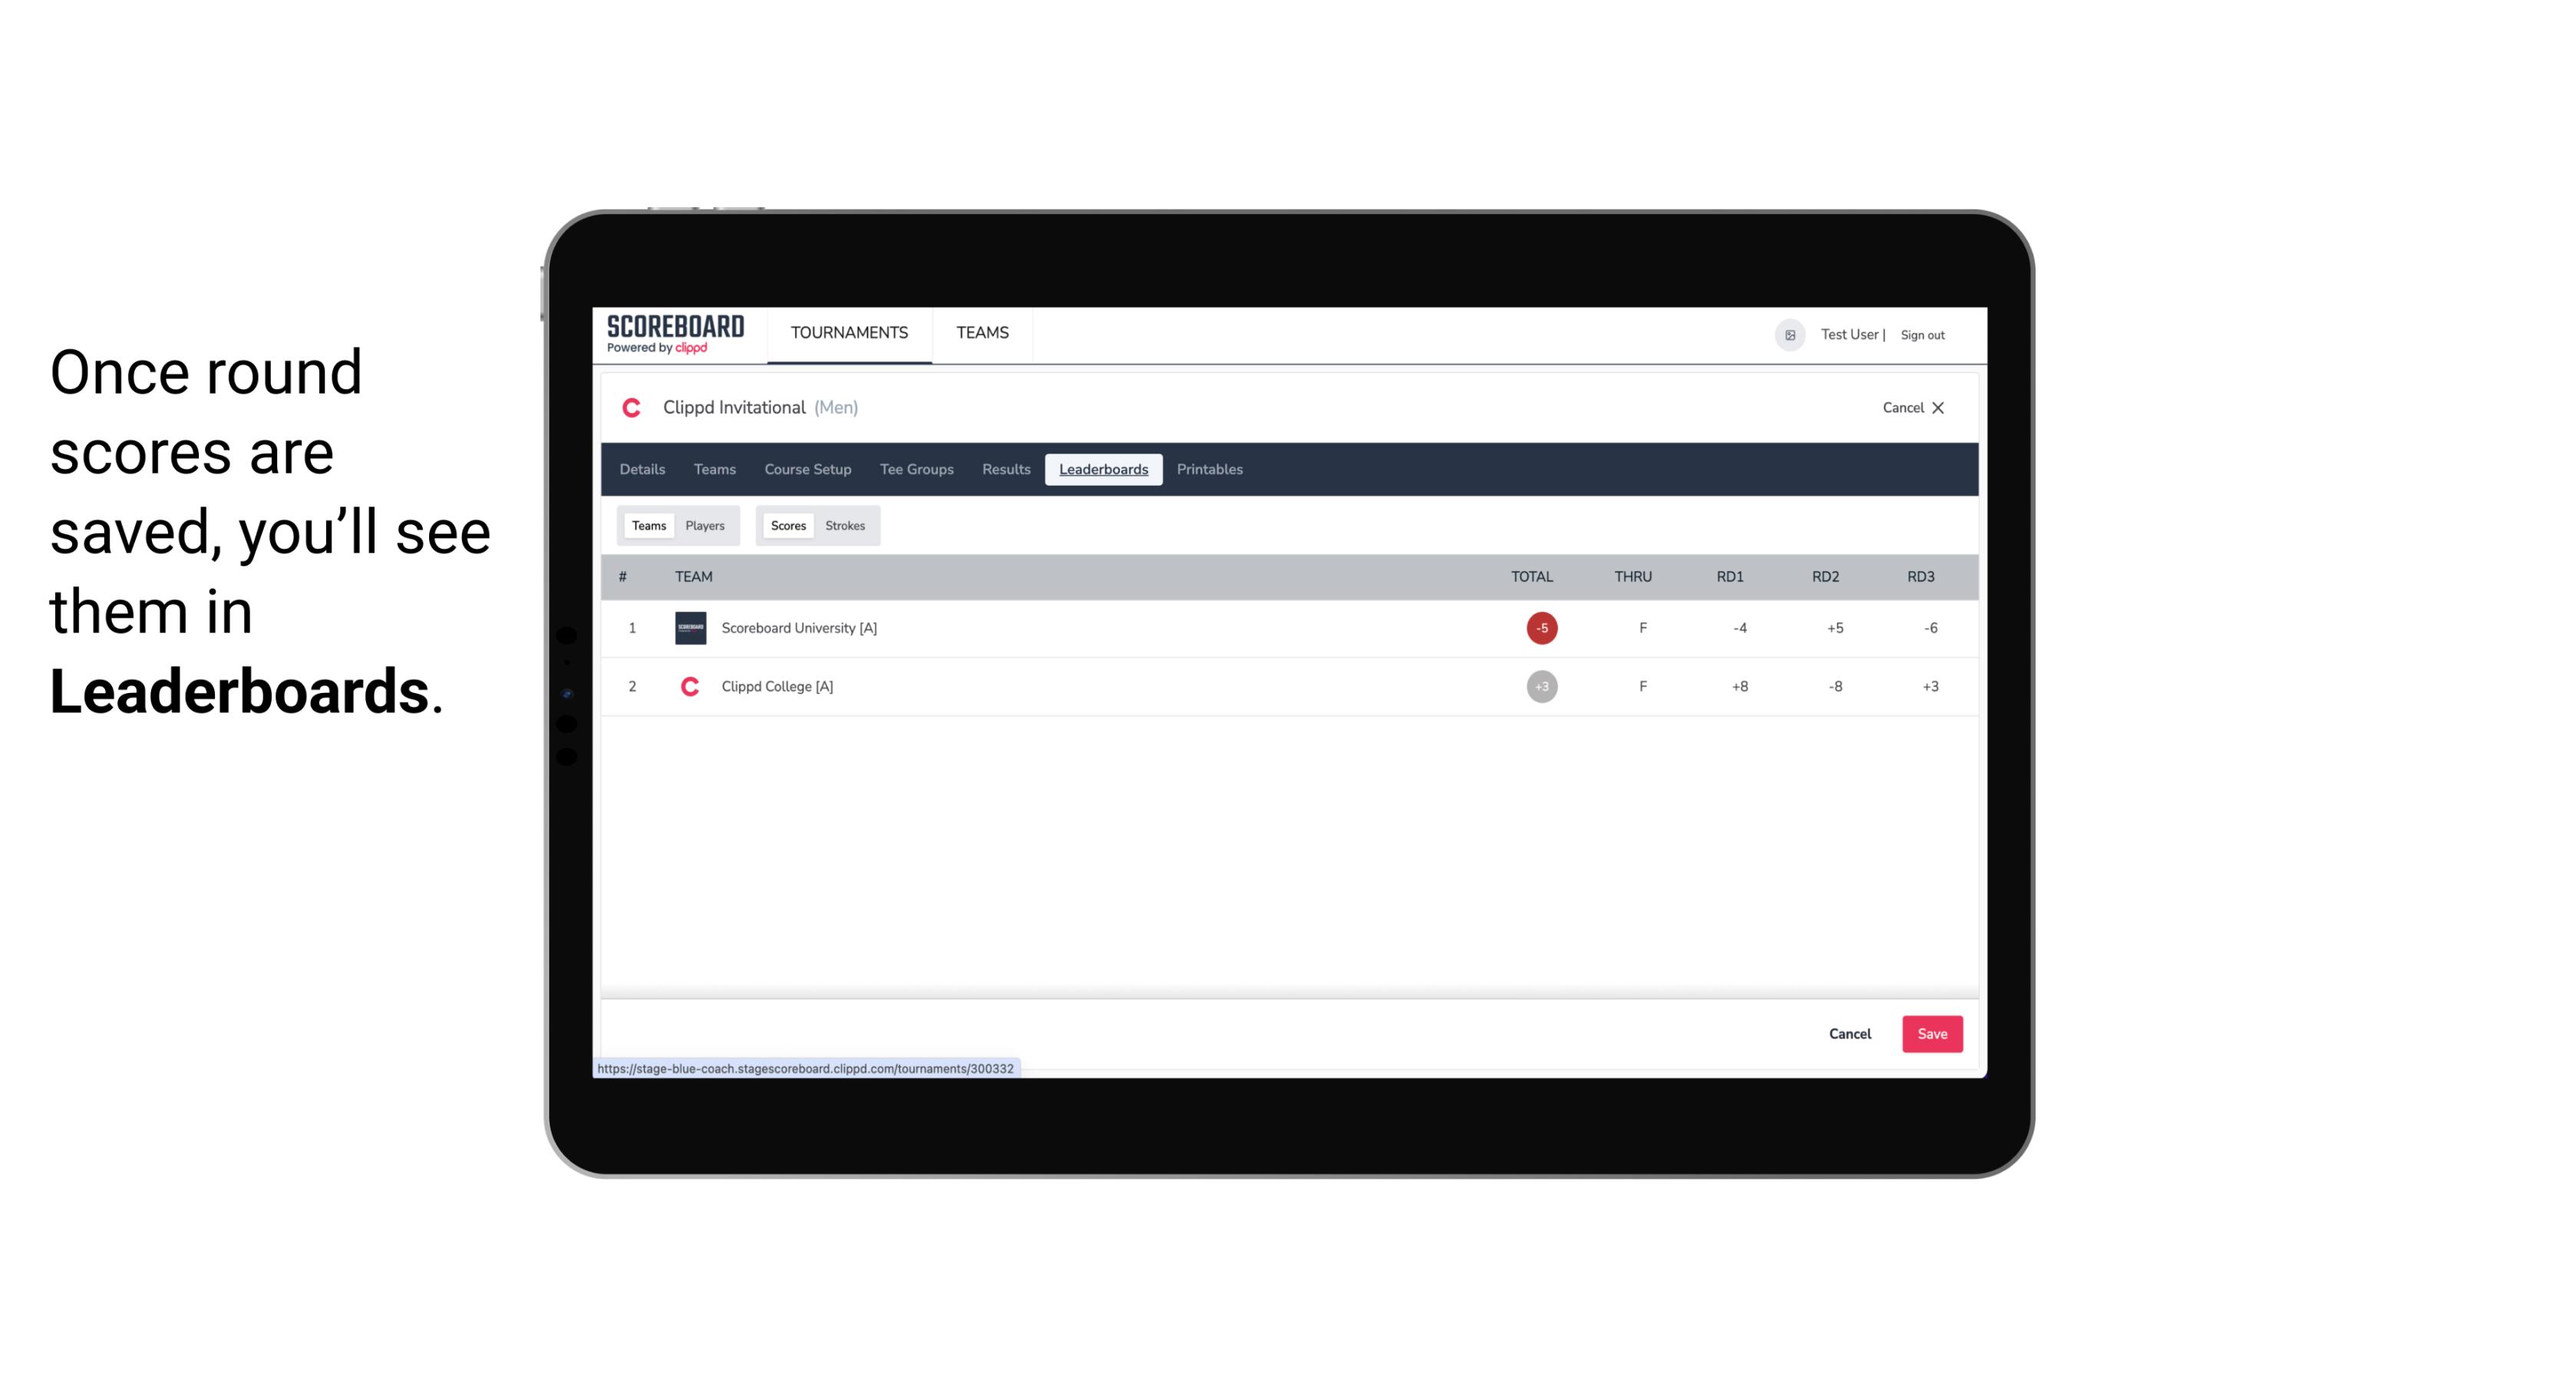Click the Cancel button
2576x1386 pixels.
click(1849, 1033)
